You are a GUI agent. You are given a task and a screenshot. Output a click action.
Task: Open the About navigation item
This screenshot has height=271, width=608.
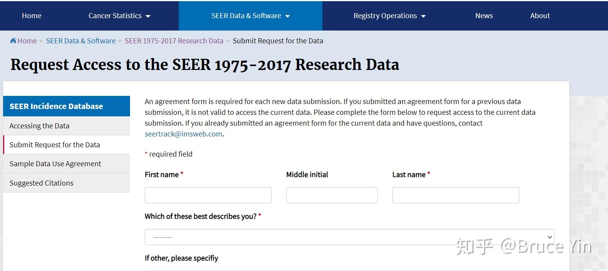click(539, 16)
